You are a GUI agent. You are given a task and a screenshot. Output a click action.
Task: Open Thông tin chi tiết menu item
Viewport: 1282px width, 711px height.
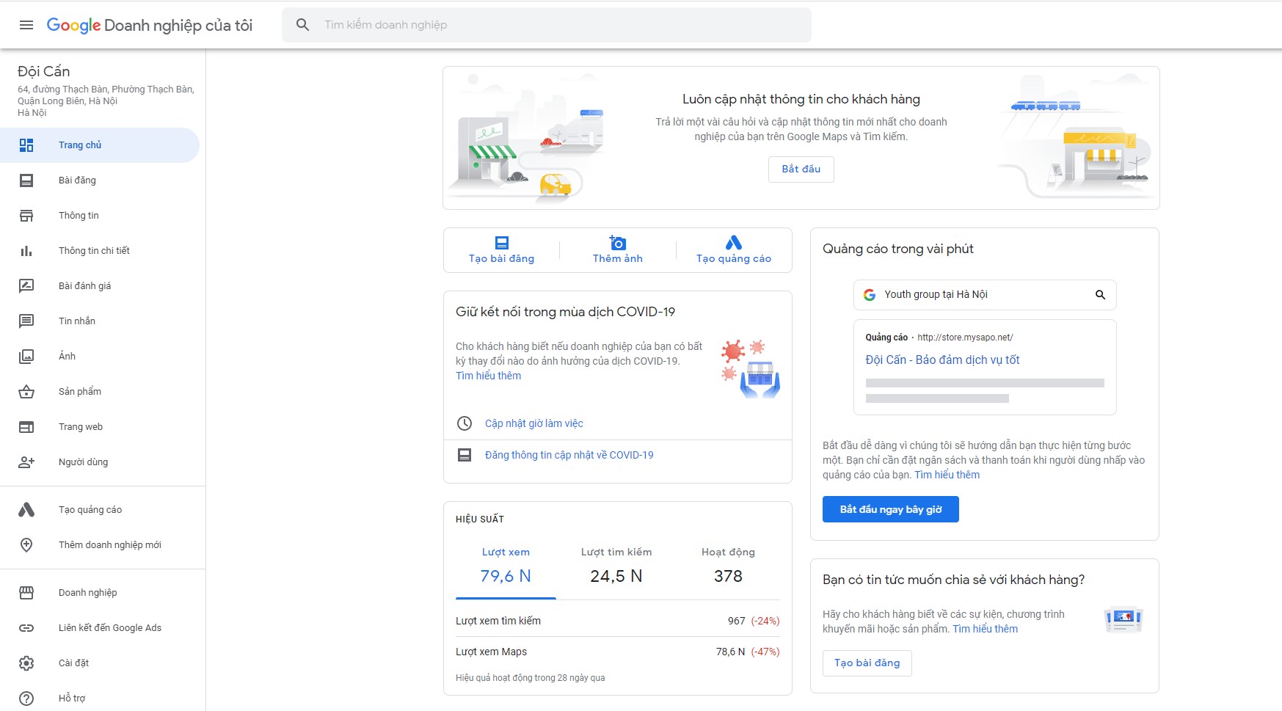coord(100,251)
